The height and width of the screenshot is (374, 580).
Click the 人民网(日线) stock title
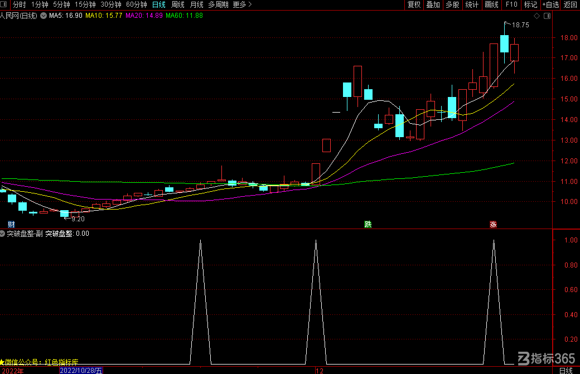point(19,16)
